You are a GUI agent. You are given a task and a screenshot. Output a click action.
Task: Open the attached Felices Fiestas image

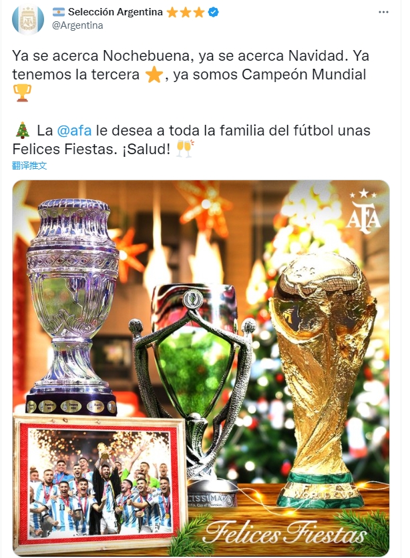pos(201,368)
